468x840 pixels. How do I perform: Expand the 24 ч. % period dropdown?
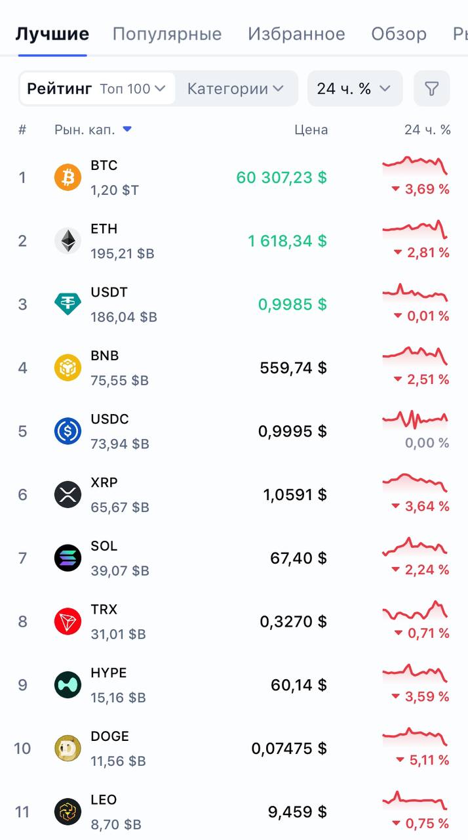355,89
